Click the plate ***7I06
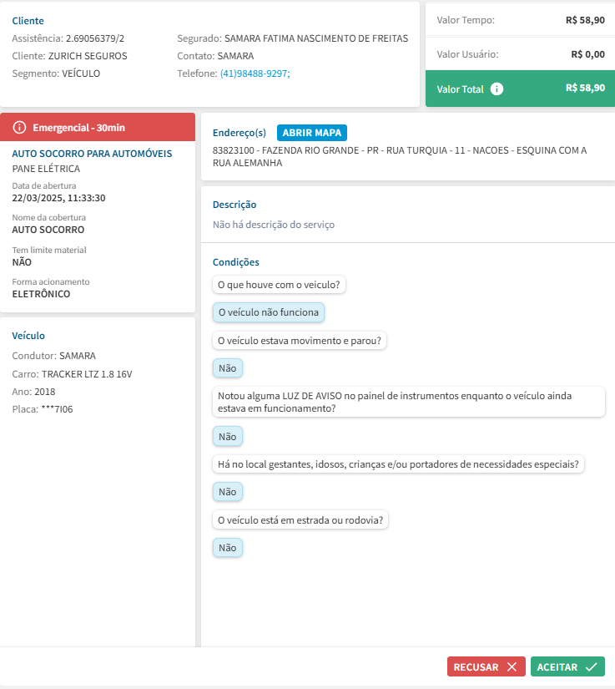615x689 pixels. (x=57, y=409)
